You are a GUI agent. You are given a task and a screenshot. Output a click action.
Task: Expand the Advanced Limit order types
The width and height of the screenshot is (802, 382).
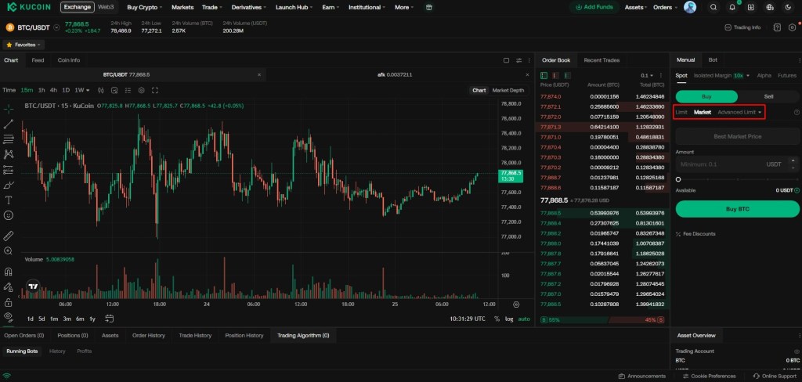(739, 112)
